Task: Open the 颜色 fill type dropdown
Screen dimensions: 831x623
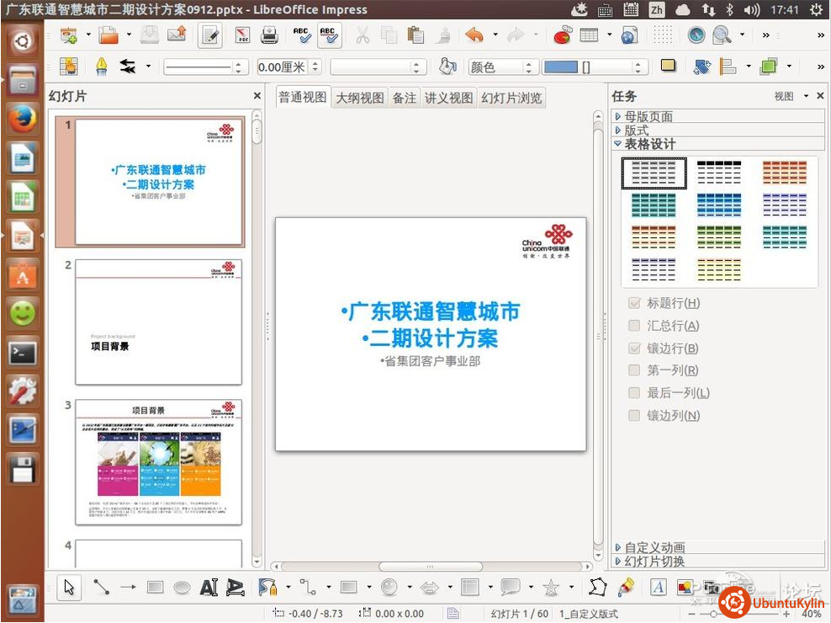Action: (x=503, y=67)
